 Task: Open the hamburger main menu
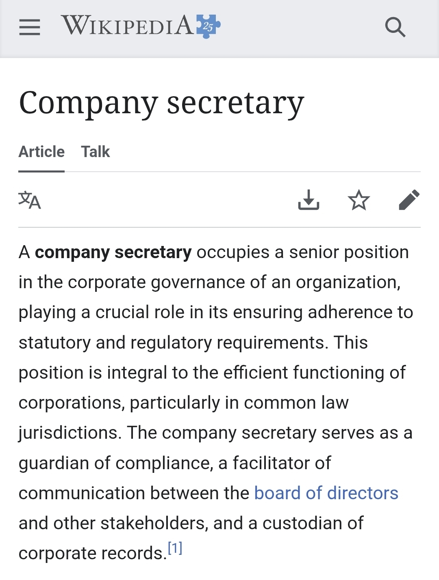[x=30, y=27]
